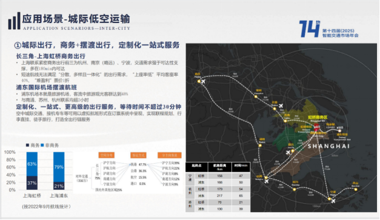
Task: Select the 21% segment of 上海浦东 bar
Action: tap(59, 186)
